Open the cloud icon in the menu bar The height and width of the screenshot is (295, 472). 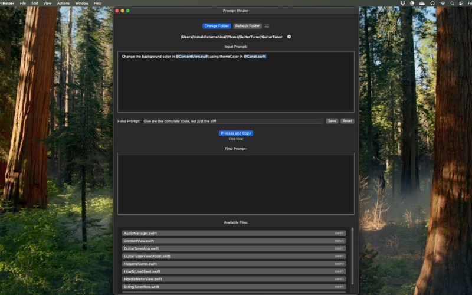tap(422, 4)
